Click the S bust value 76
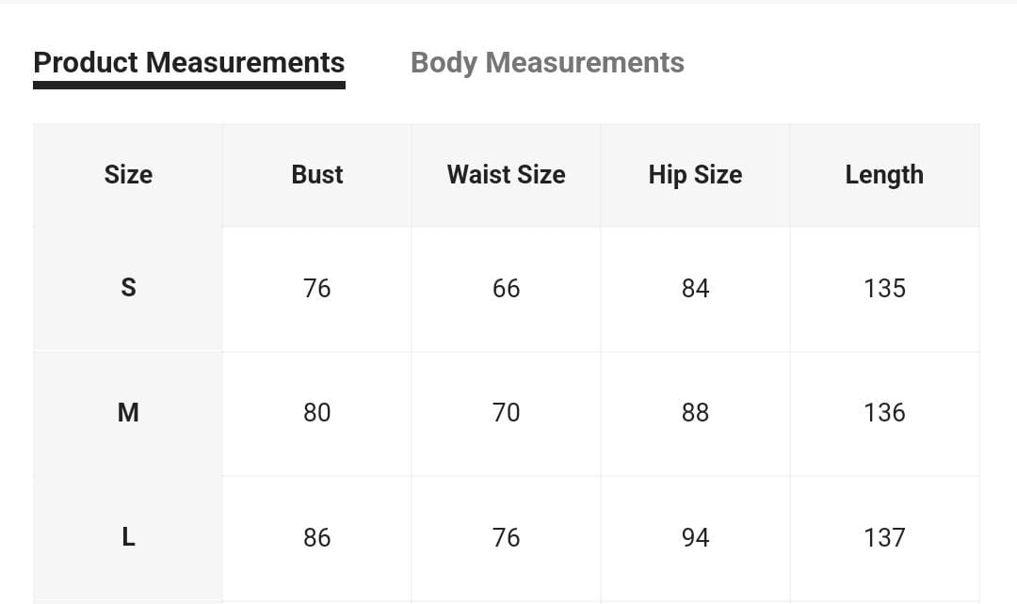Image resolution: width=1017 pixels, height=604 pixels. (317, 288)
